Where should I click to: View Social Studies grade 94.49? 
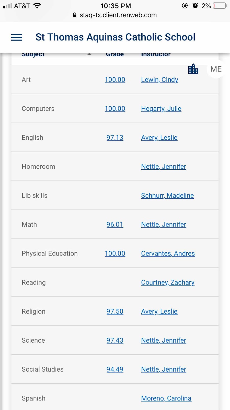pos(115,369)
